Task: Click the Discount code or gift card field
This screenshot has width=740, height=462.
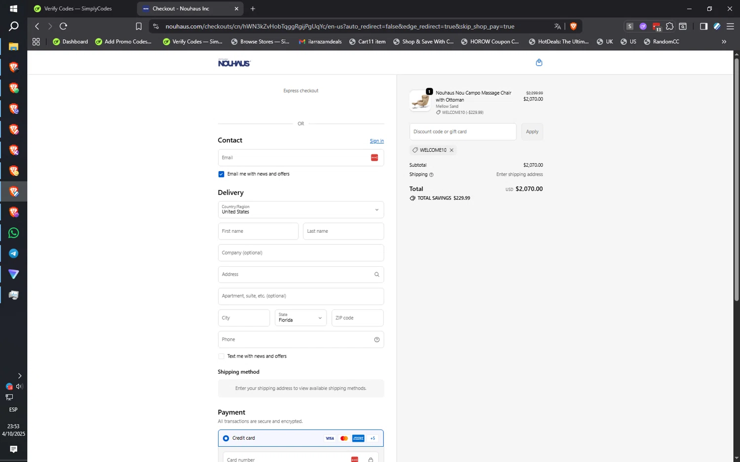Action: point(463,132)
